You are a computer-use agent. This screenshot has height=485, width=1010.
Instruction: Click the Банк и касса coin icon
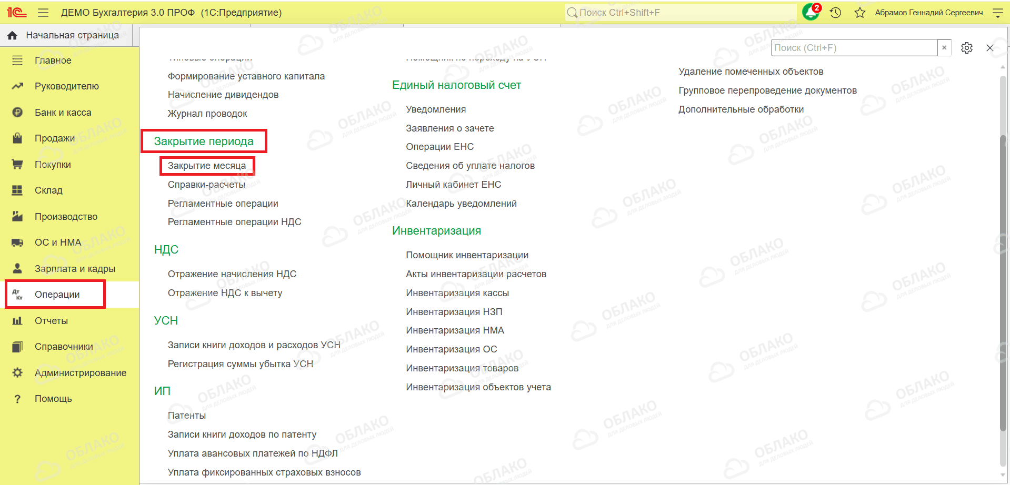point(17,112)
